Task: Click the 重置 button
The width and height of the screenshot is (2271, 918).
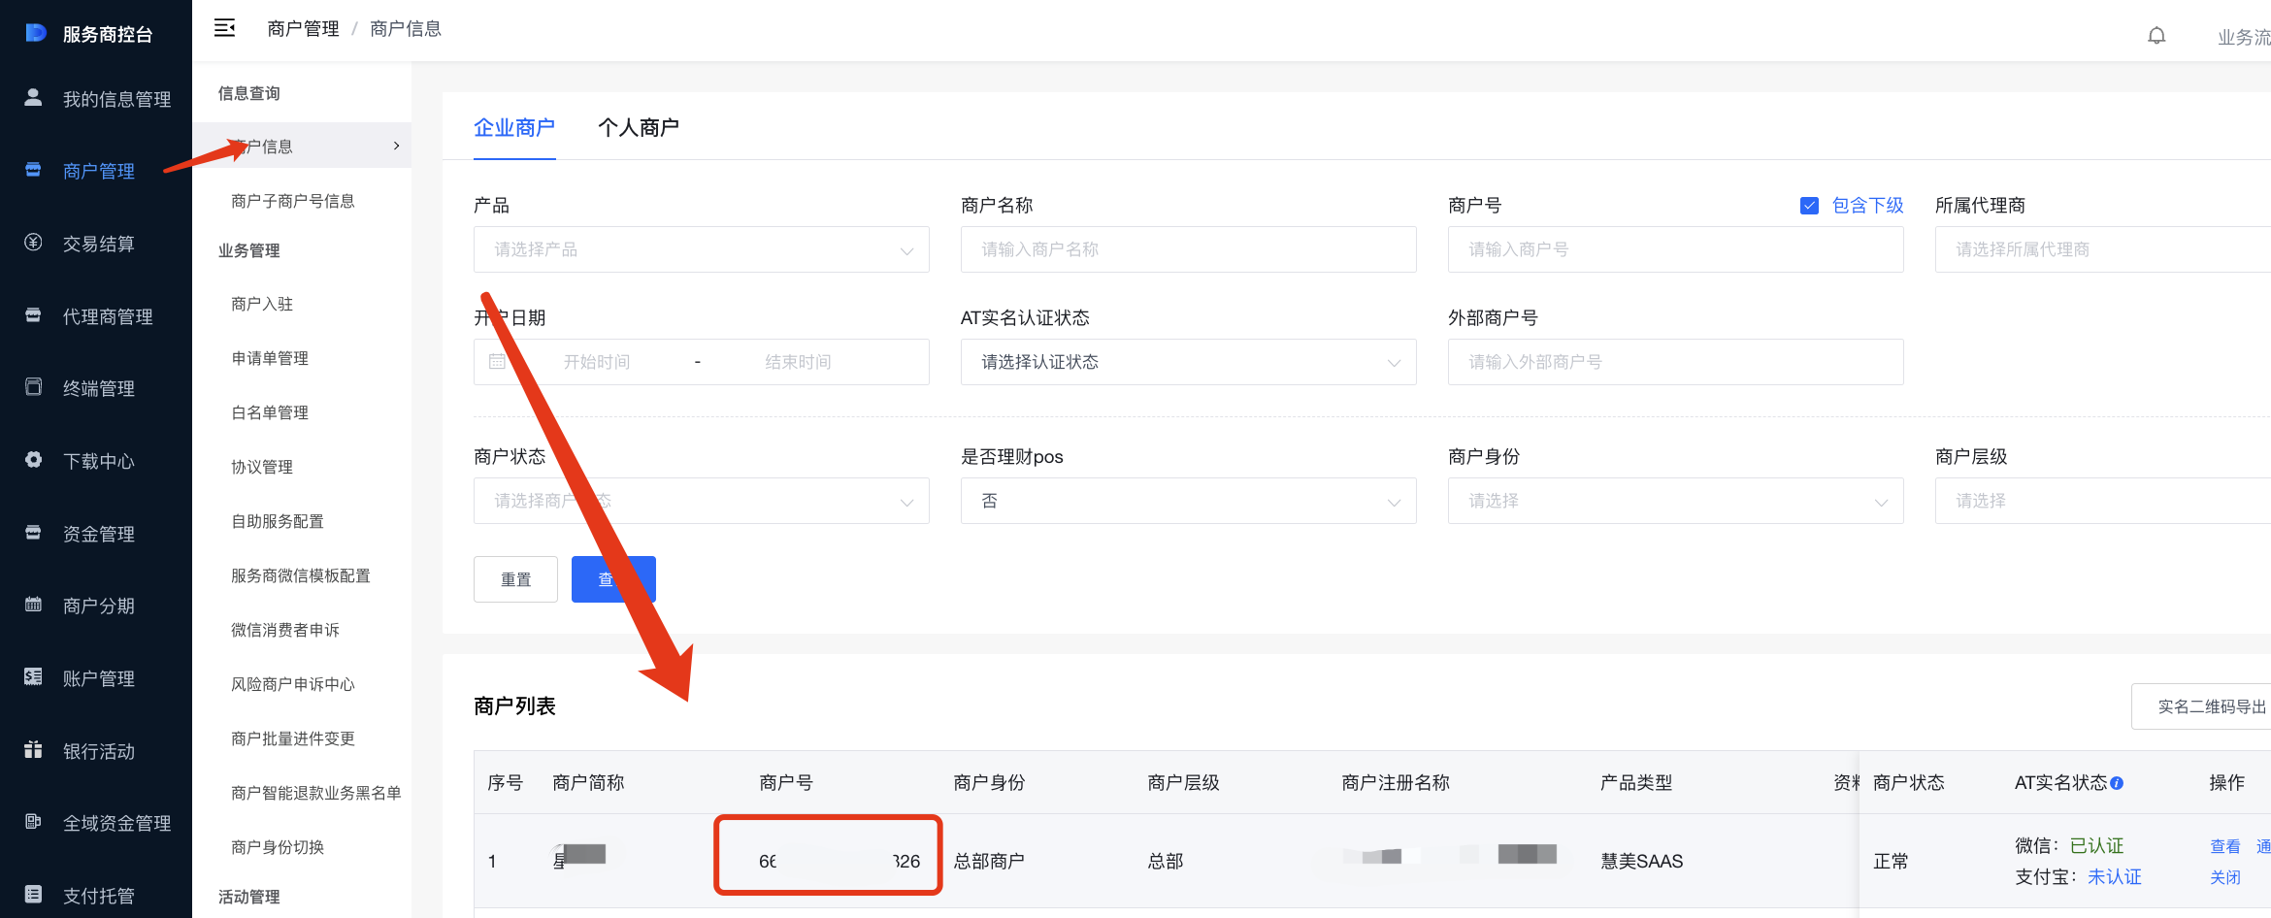Action: point(515,579)
